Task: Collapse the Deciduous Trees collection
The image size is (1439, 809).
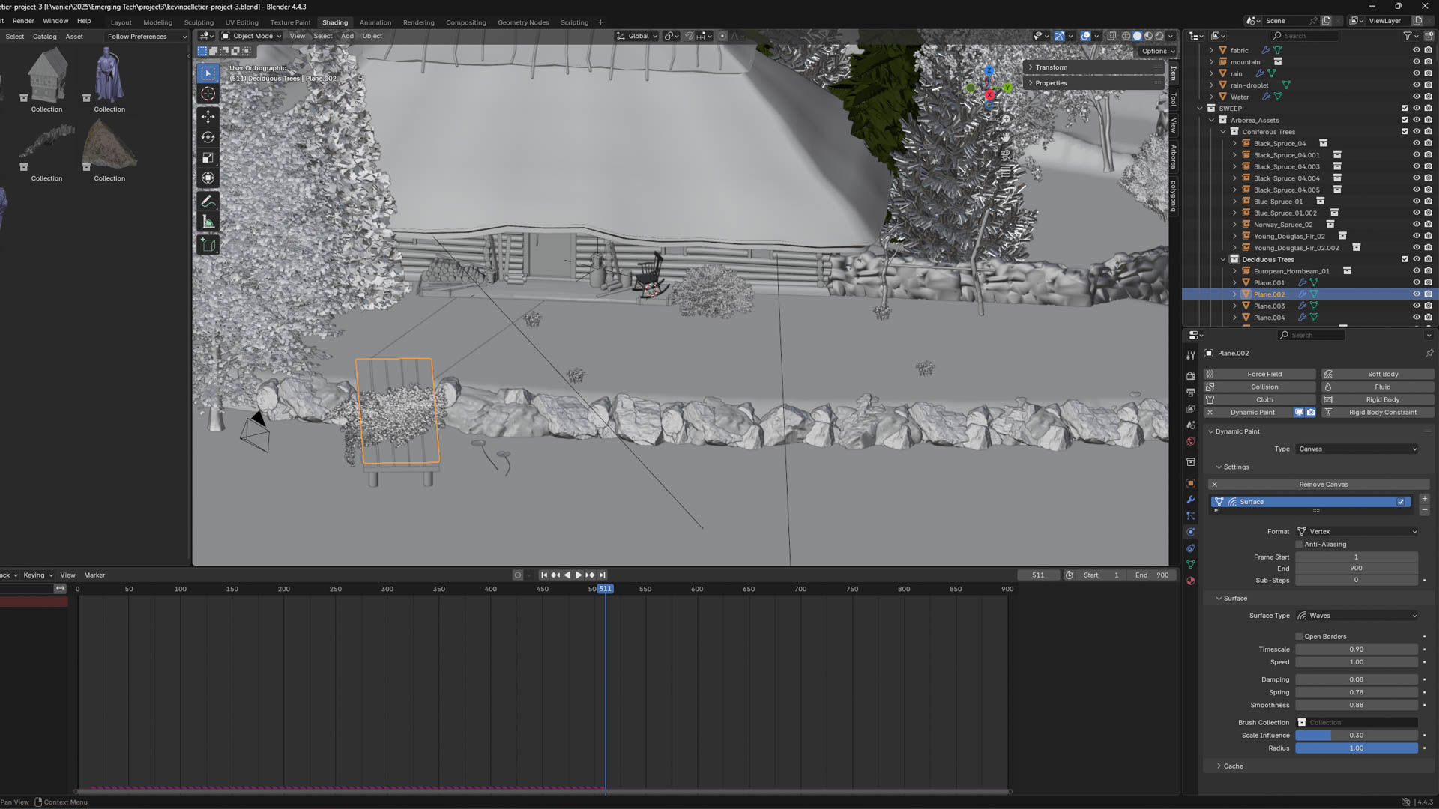Action: tap(1224, 259)
